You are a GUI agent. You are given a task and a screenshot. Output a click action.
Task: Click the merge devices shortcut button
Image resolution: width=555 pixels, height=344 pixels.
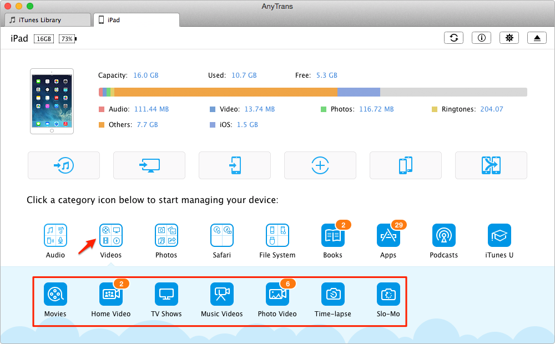491,165
